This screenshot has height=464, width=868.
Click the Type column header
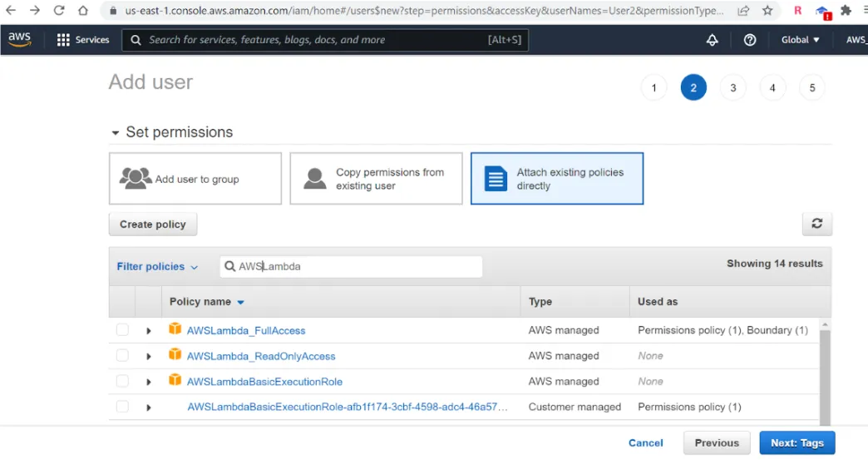pyautogui.click(x=540, y=302)
